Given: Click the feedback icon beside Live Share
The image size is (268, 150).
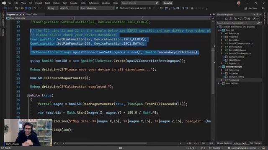Looking at the screenshot, I should point(263,8).
